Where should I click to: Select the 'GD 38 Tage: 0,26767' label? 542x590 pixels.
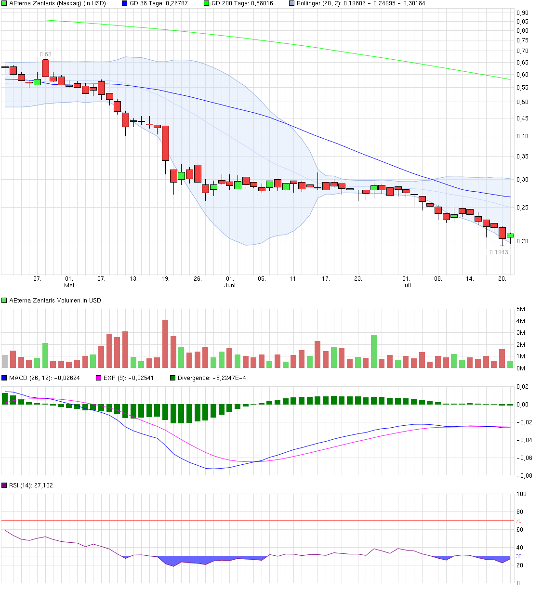pyautogui.click(x=159, y=3)
